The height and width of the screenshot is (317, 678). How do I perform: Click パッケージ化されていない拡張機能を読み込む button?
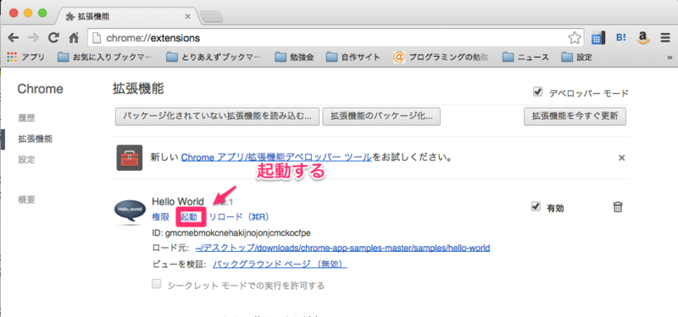tap(217, 117)
